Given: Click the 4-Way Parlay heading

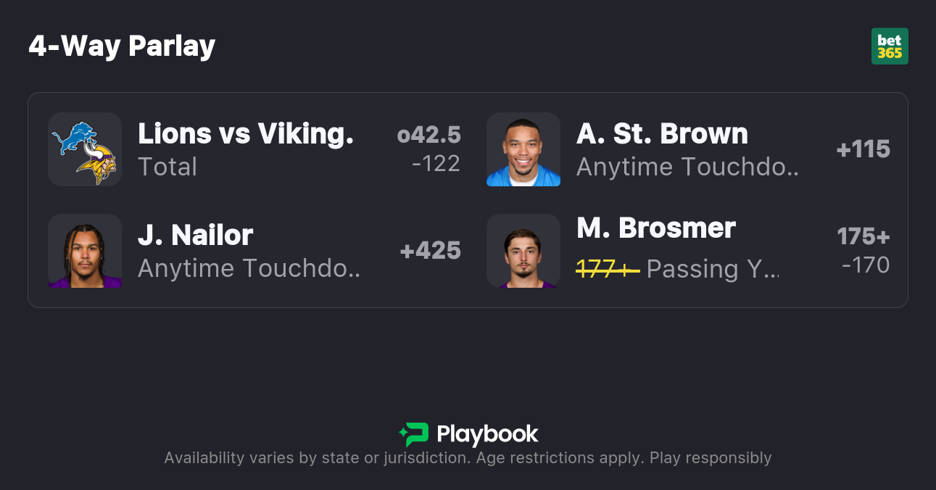Looking at the screenshot, I should (122, 46).
